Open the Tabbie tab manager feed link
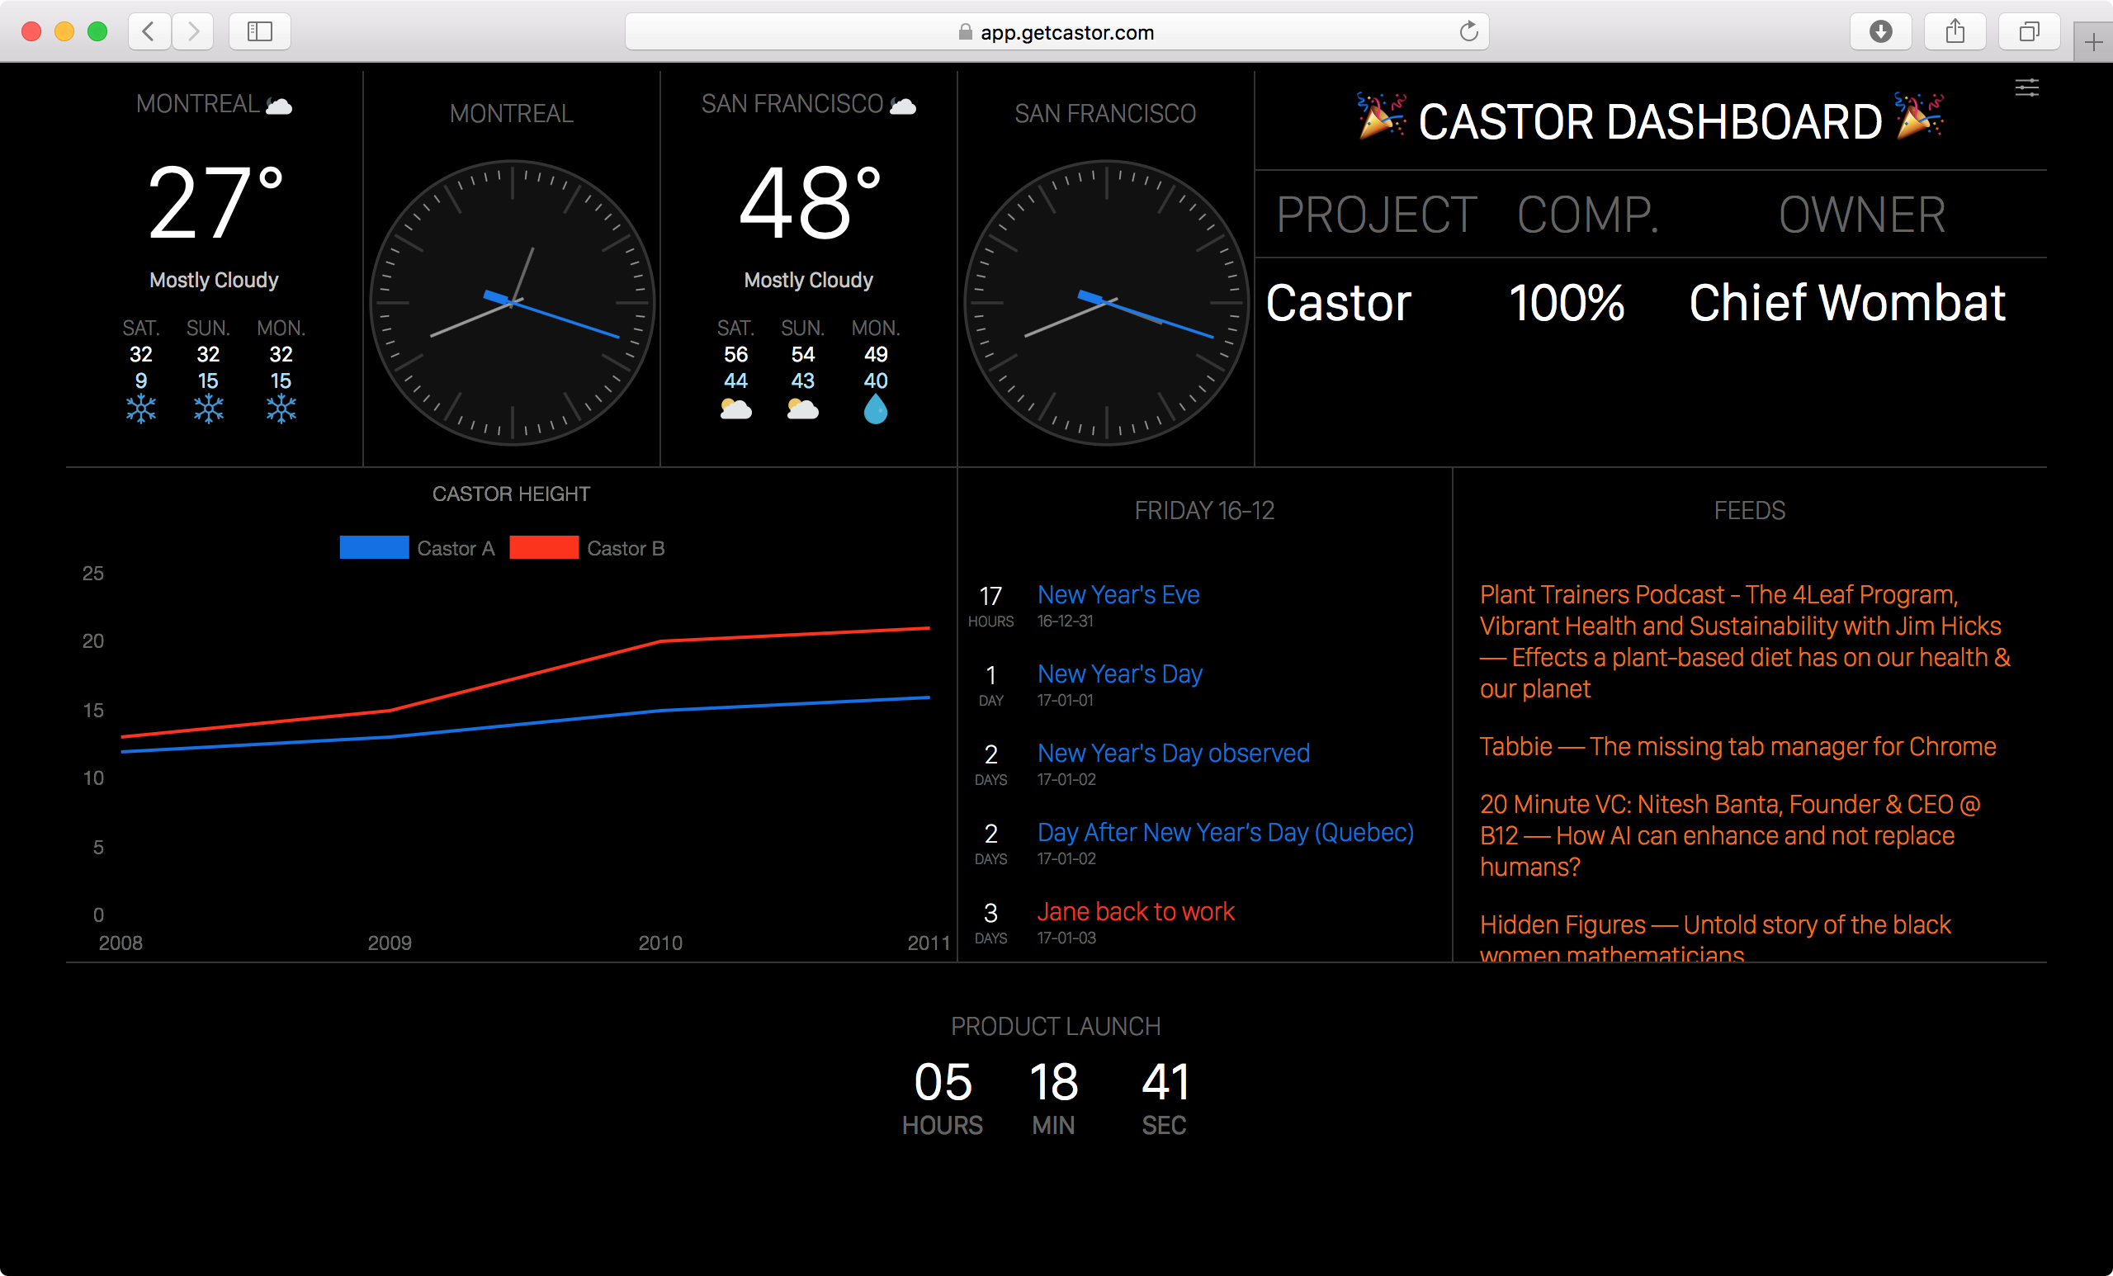This screenshot has height=1276, width=2113. (1737, 746)
